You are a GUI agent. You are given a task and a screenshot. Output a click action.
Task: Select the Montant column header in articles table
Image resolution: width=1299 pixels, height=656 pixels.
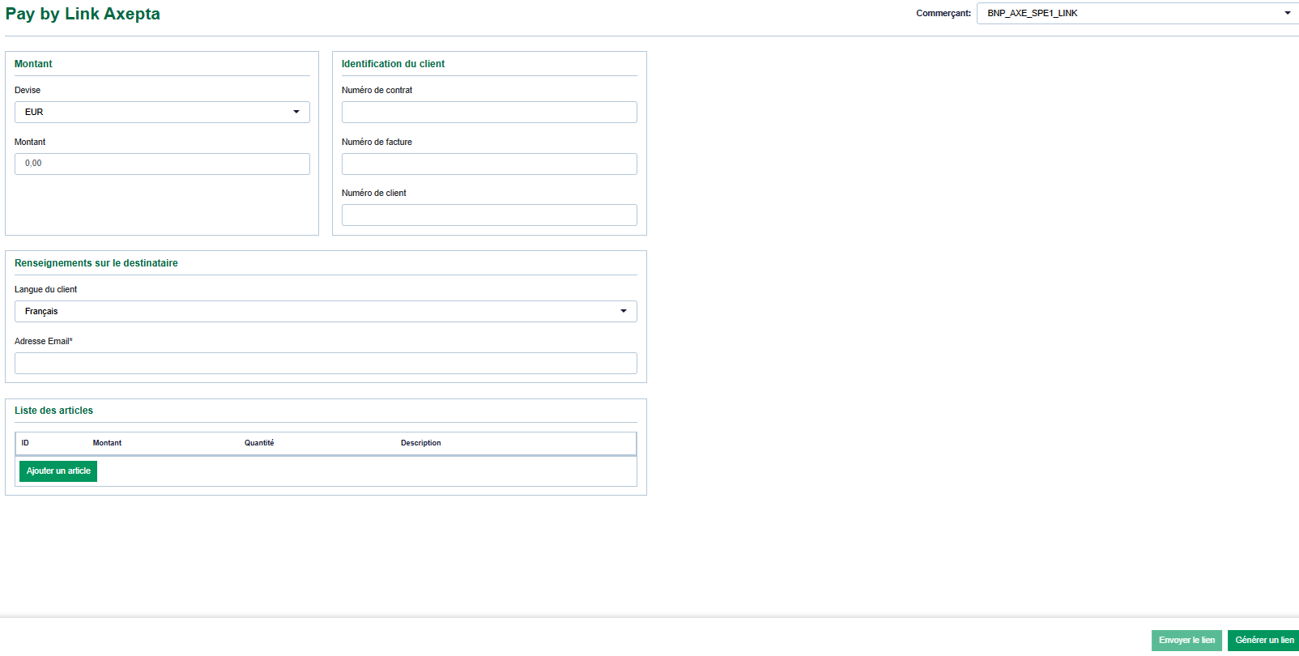click(107, 443)
